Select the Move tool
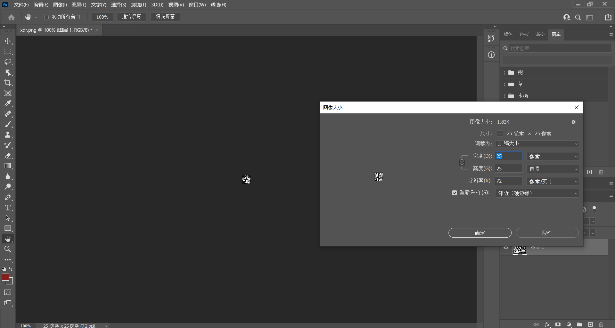Screen dimensions: 615x328 coord(8,41)
